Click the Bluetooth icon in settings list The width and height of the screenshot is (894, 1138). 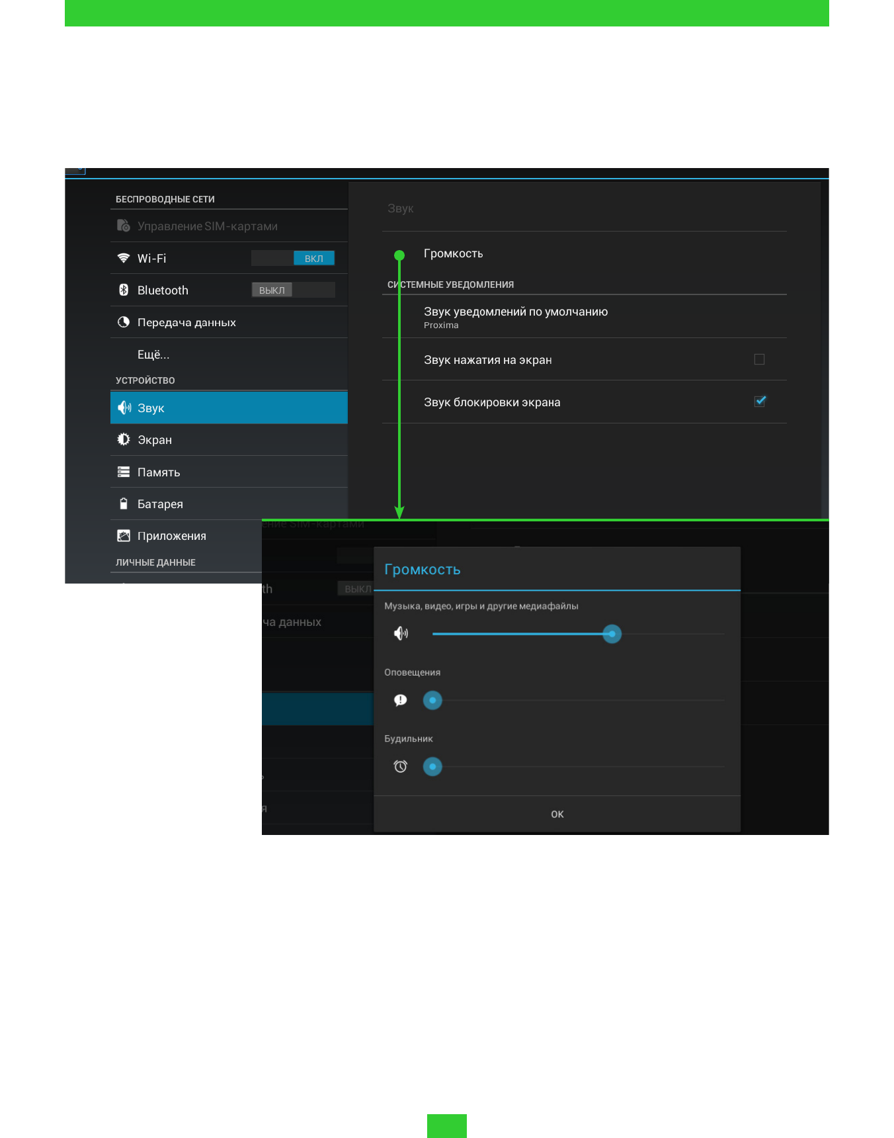[x=124, y=290]
